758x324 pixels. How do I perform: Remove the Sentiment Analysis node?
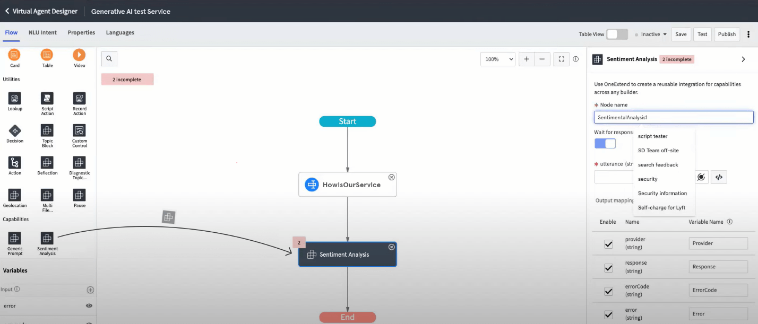(392, 247)
